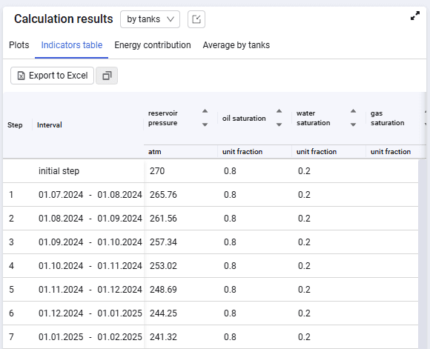Select the initial step row
The height and width of the screenshot is (349, 430).
[211, 171]
